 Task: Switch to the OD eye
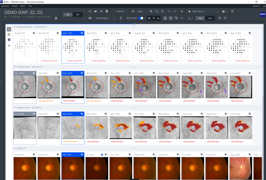[x=68, y=15]
